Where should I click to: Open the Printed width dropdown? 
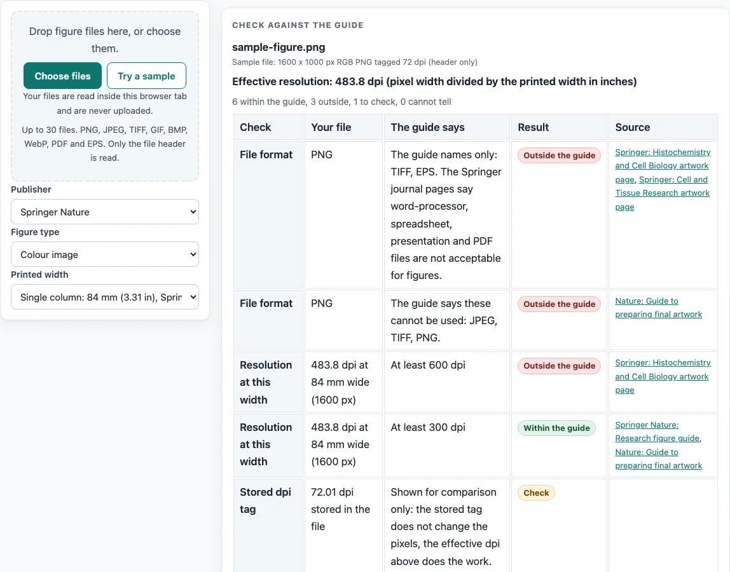pos(105,297)
